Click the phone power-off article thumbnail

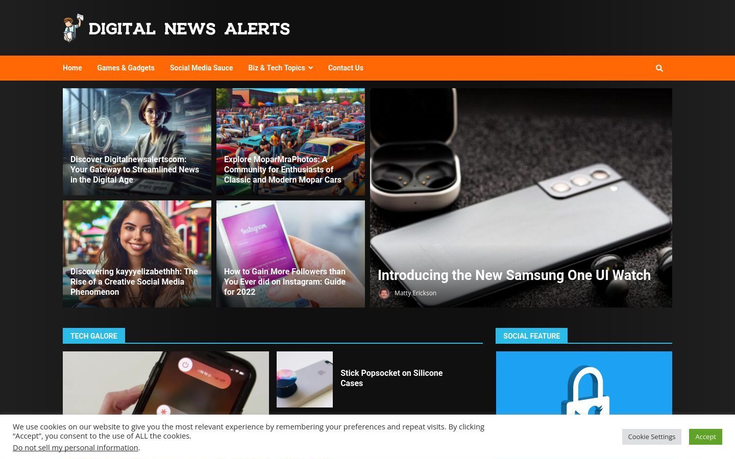pos(166,383)
